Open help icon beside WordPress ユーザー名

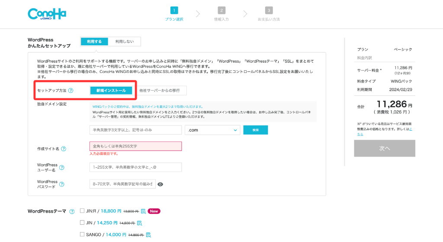(61, 167)
